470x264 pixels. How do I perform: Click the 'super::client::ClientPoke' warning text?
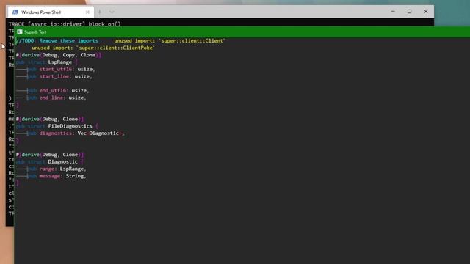pos(93,48)
